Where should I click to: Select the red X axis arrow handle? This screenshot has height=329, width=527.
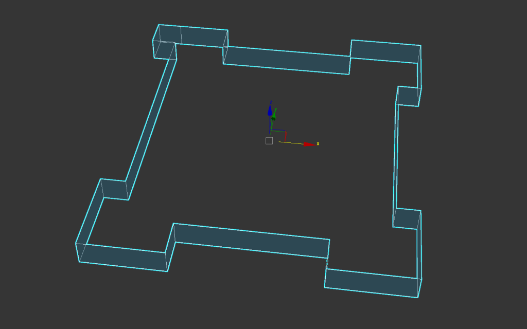coord(308,144)
